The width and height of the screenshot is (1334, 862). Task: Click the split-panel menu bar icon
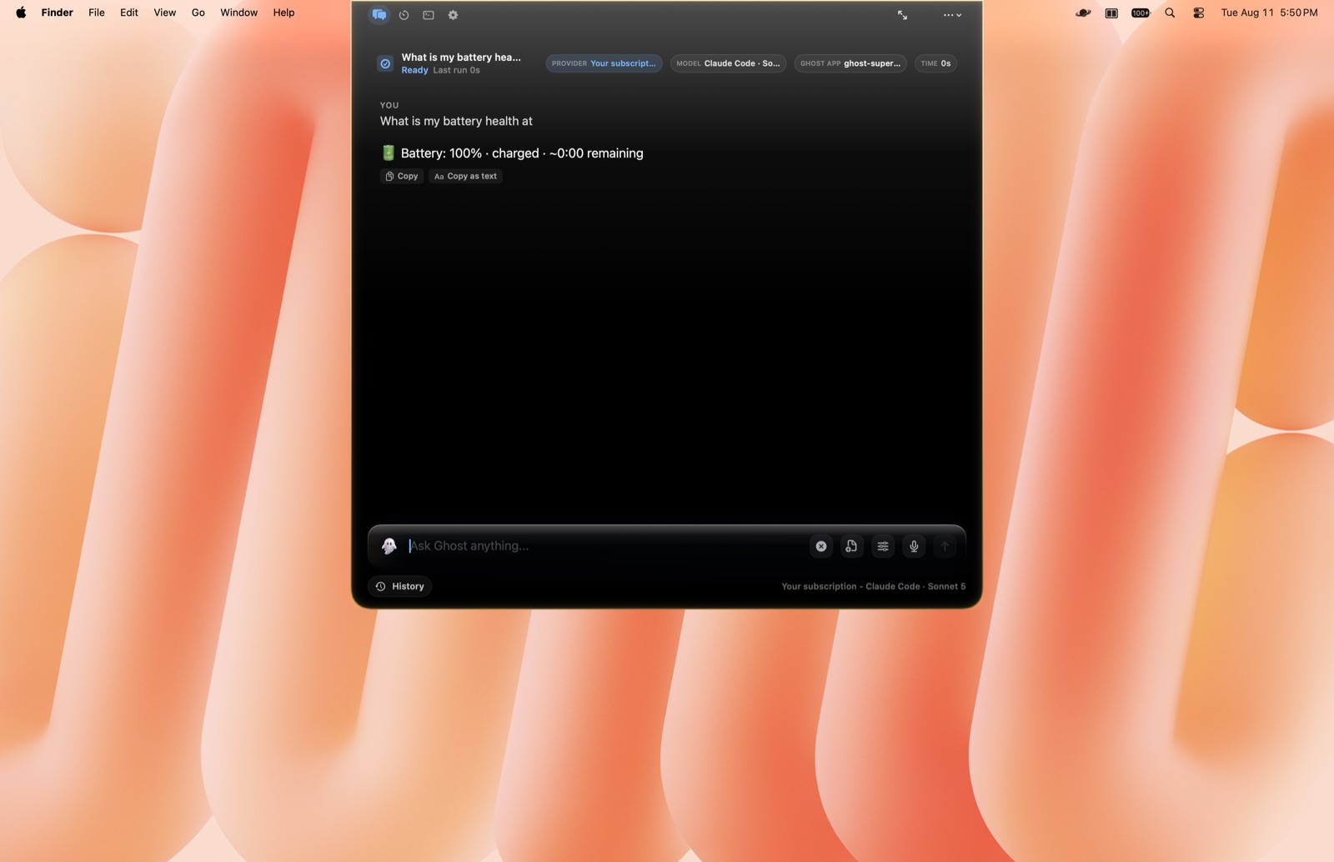tap(1111, 13)
